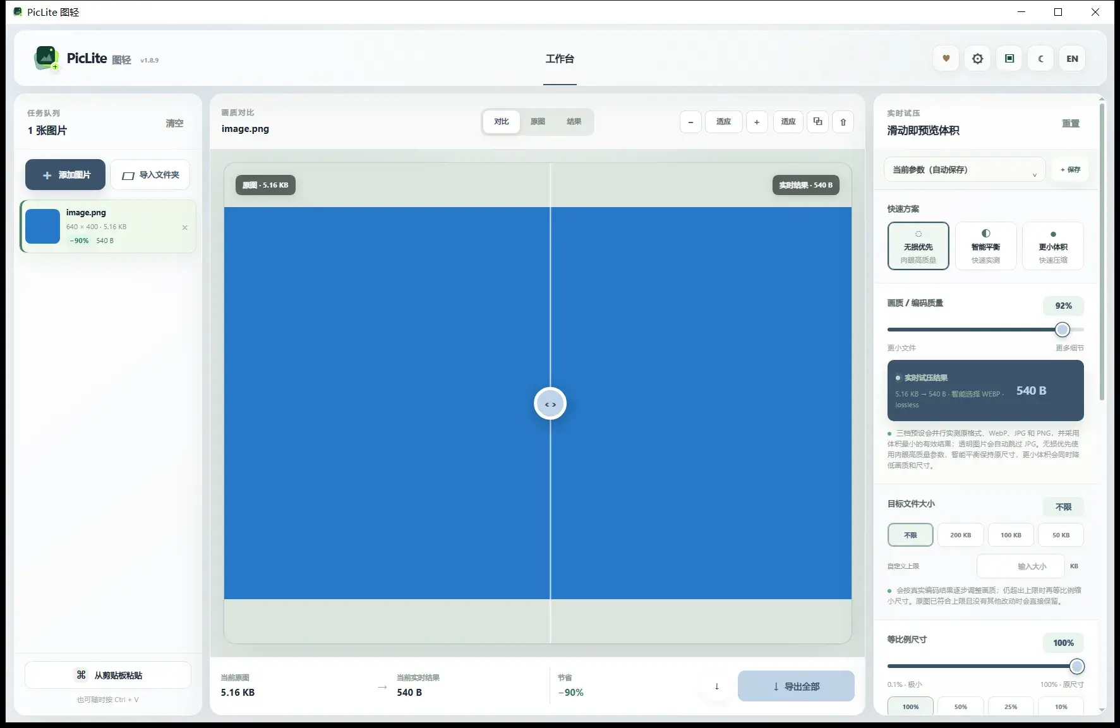Select 200 KB target file size

[960, 535]
